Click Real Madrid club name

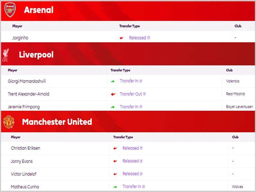(x=235, y=94)
